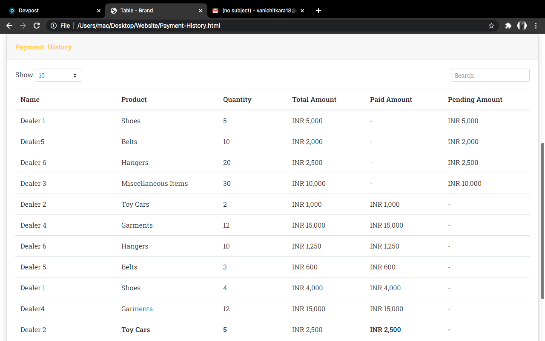The image size is (545, 341).
Task: Sort the table by Total Amount
Action: (x=314, y=99)
